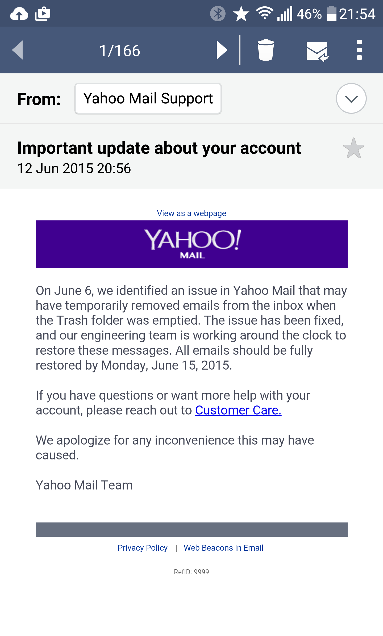
Task: Tap the Bluetooth status bar icon
Action: (x=218, y=14)
